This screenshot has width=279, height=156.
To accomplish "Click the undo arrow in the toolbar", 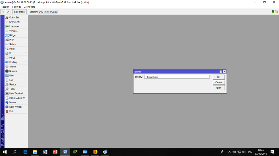I will [3, 12].
